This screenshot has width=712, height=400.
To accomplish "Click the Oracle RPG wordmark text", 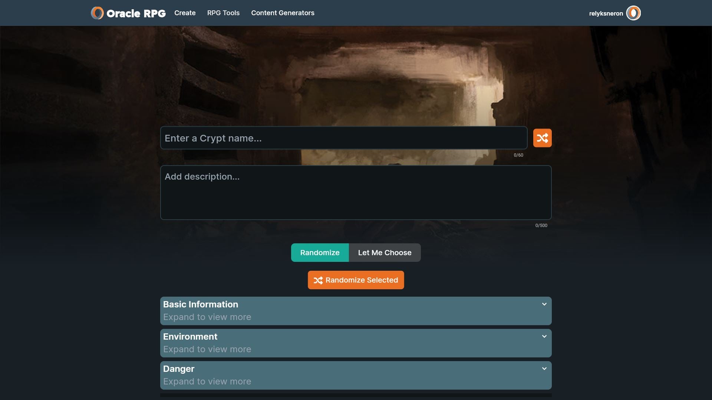I will tap(136, 13).
